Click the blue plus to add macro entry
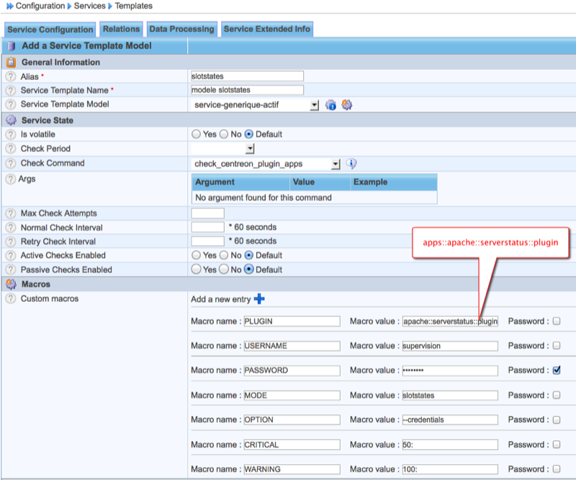The width and height of the screenshot is (576, 480). (x=259, y=299)
